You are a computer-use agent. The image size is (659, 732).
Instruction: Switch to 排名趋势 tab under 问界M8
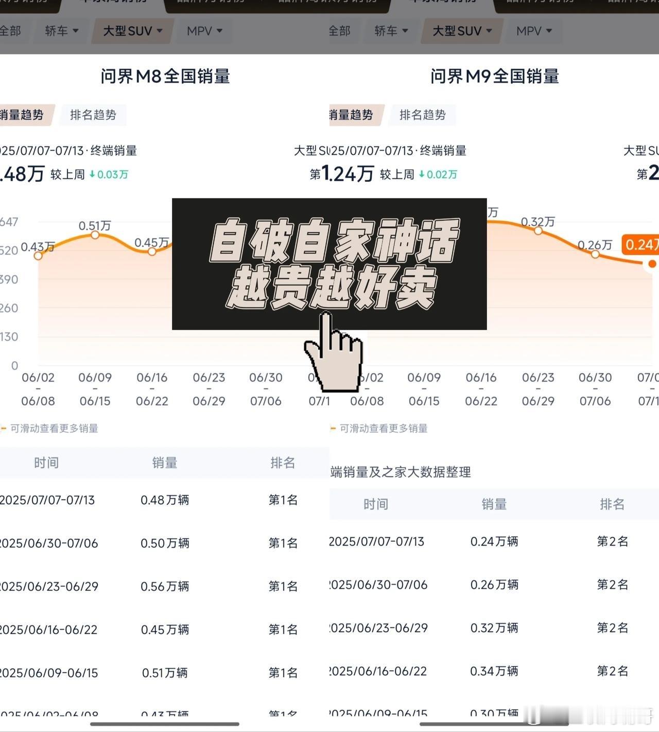tap(93, 115)
